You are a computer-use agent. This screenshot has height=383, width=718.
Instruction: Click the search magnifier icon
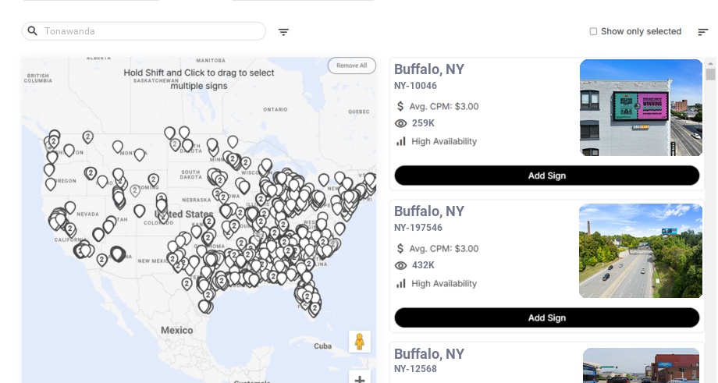(33, 31)
